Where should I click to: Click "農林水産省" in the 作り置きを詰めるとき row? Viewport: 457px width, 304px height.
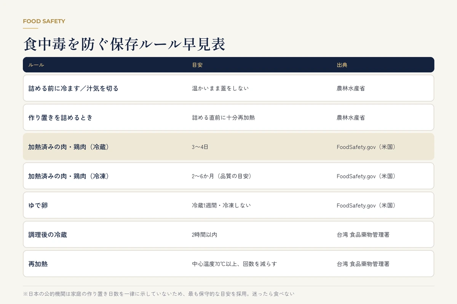click(x=351, y=117)
